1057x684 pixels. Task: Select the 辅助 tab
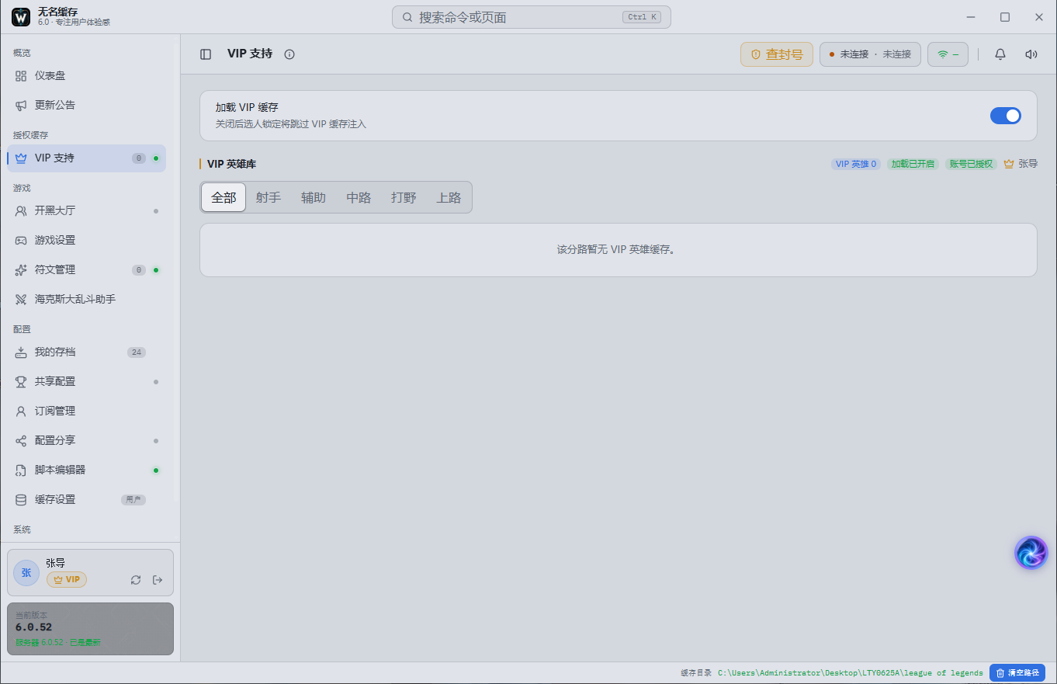(x=314, y=198)
